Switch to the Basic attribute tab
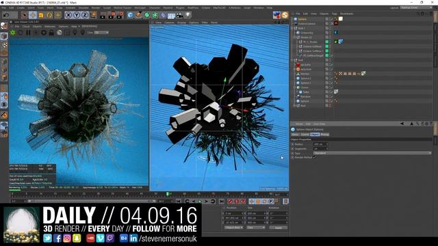438x246 pixels. point(295,135)
